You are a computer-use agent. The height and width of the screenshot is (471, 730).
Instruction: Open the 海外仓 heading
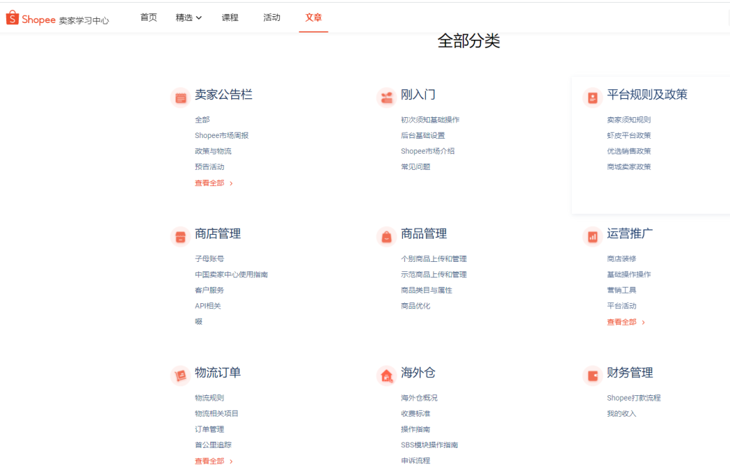[x=418, y=373]
